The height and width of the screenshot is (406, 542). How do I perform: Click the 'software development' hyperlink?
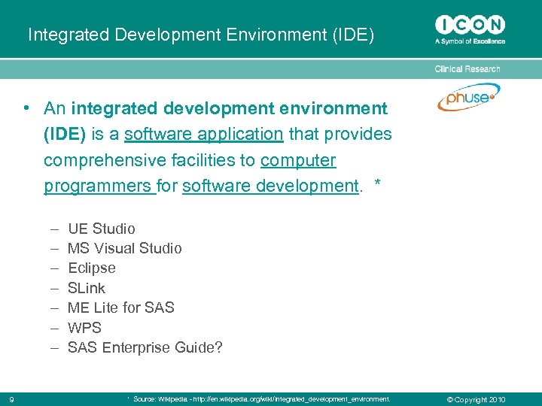(x=271, y=186)
